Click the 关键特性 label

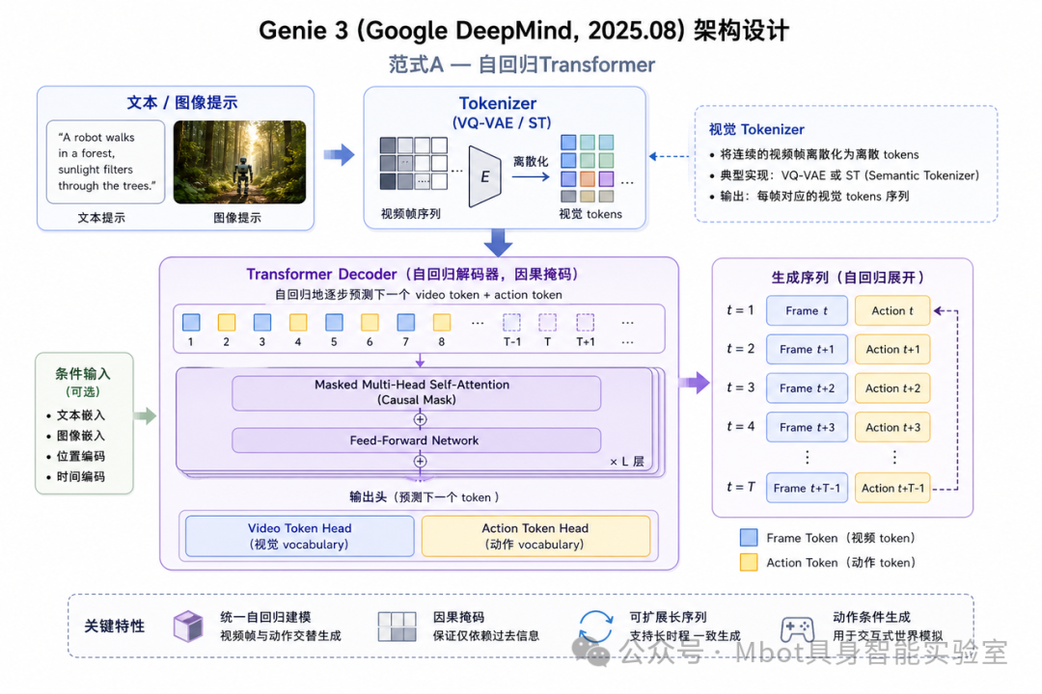click(114, 627)
